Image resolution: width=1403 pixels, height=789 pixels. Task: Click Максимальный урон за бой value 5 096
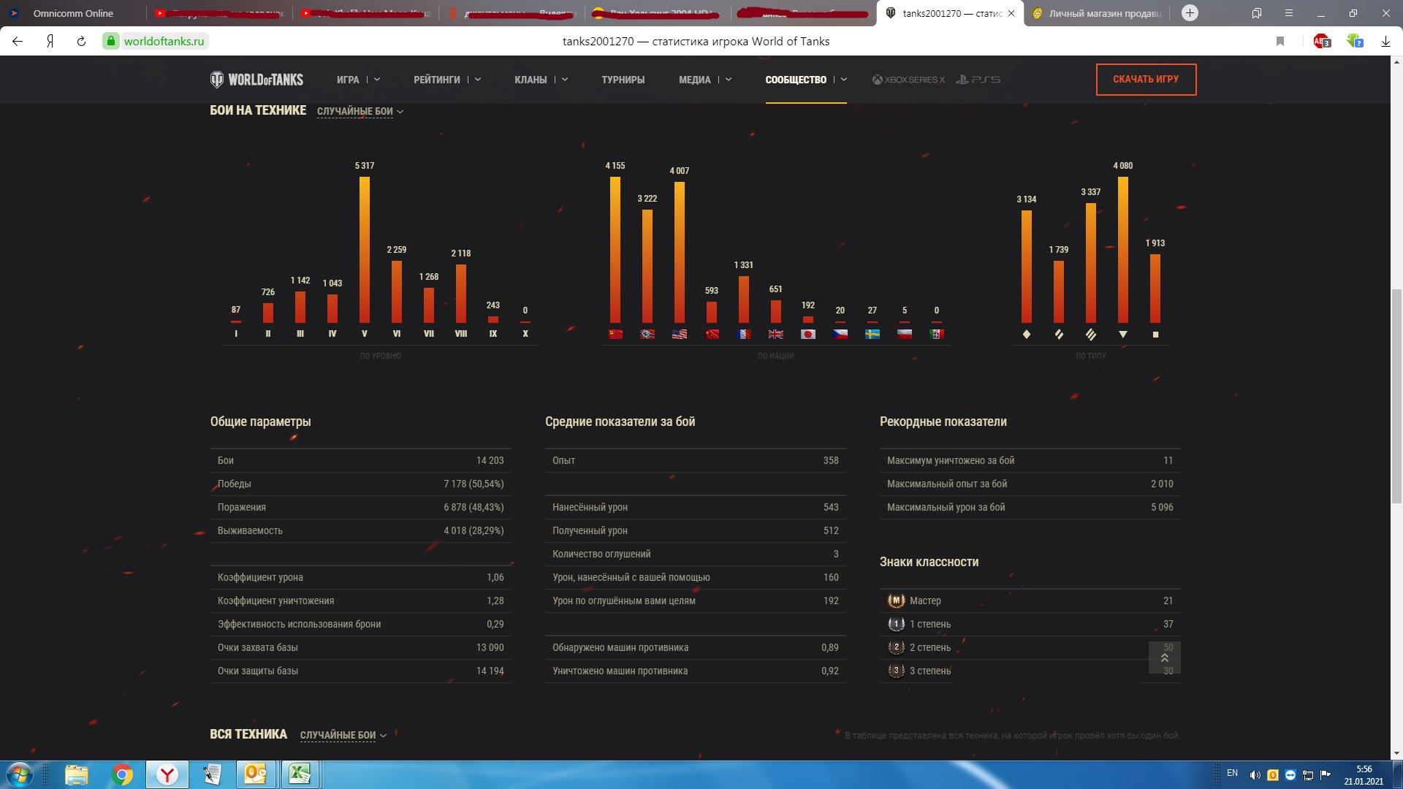coord(1162,507)
